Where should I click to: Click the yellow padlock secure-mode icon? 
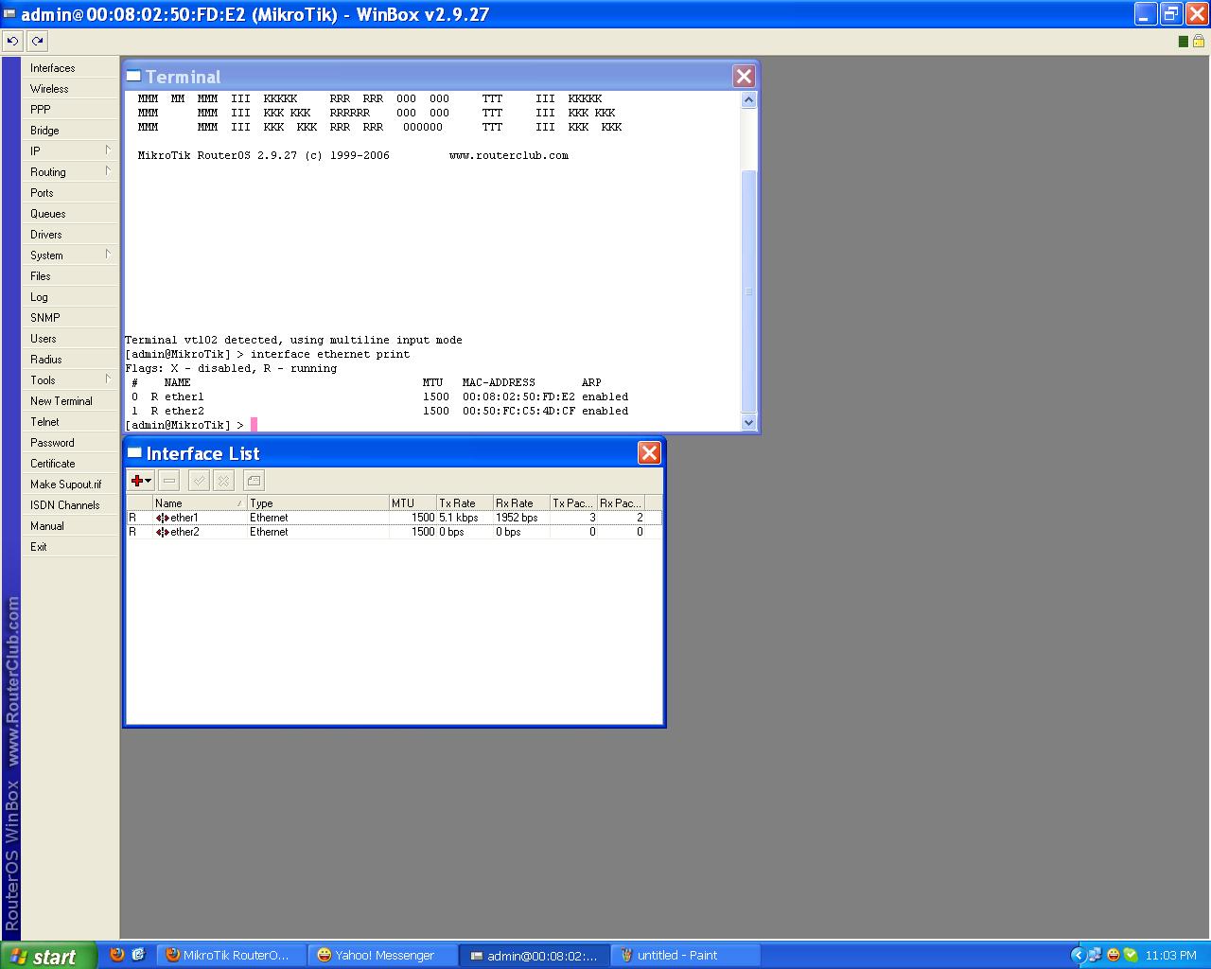tap(1199, 42)
